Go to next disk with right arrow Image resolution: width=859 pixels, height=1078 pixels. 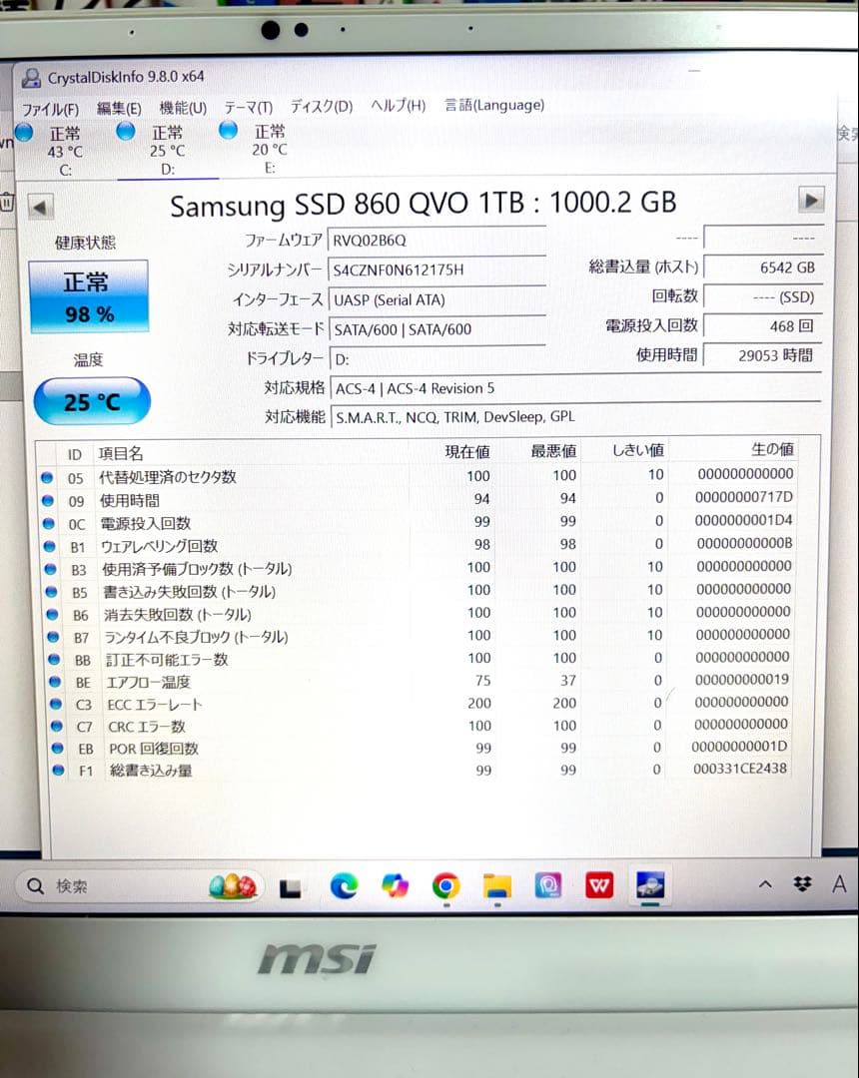(x=811, y=200)
